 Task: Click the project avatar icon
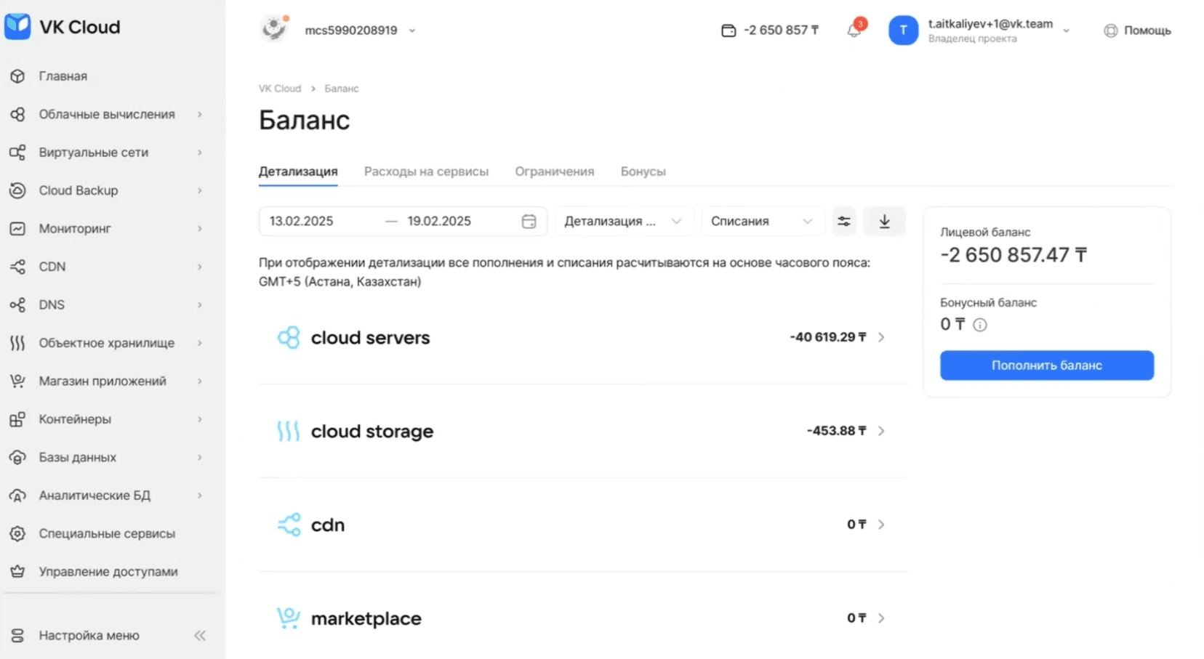tap(274, 29)
